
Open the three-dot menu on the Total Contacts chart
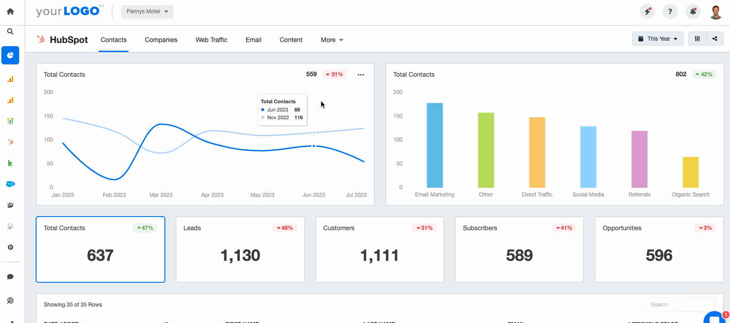pos(361,74)
